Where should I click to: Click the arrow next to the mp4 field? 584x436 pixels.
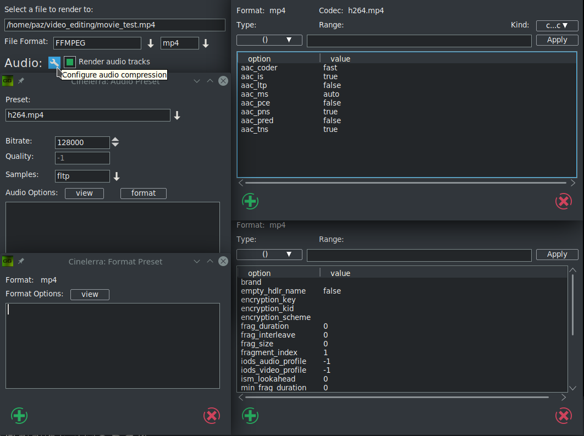206,42
